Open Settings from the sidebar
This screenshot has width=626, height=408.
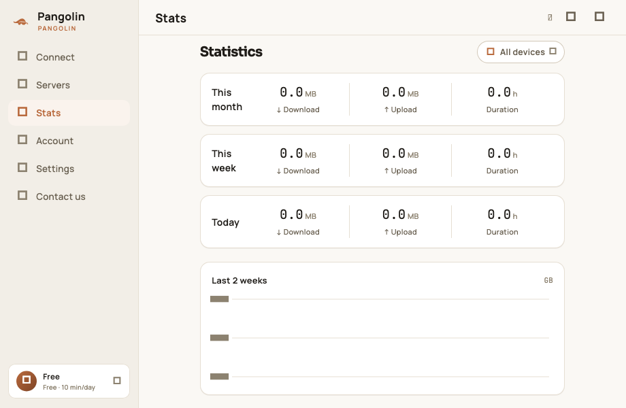(x=69, y=169)
